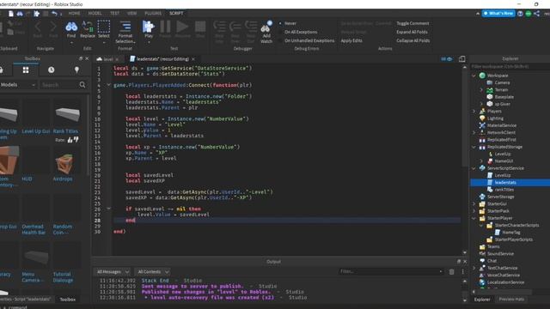Viewport: 550px width, 309px height.
Task: Start Play test
Action: (149, 29)
